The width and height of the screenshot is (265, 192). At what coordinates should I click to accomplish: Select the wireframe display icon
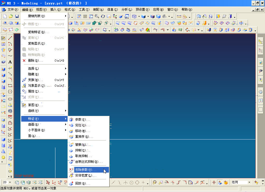pyautogui.click(x=134, y=16)
